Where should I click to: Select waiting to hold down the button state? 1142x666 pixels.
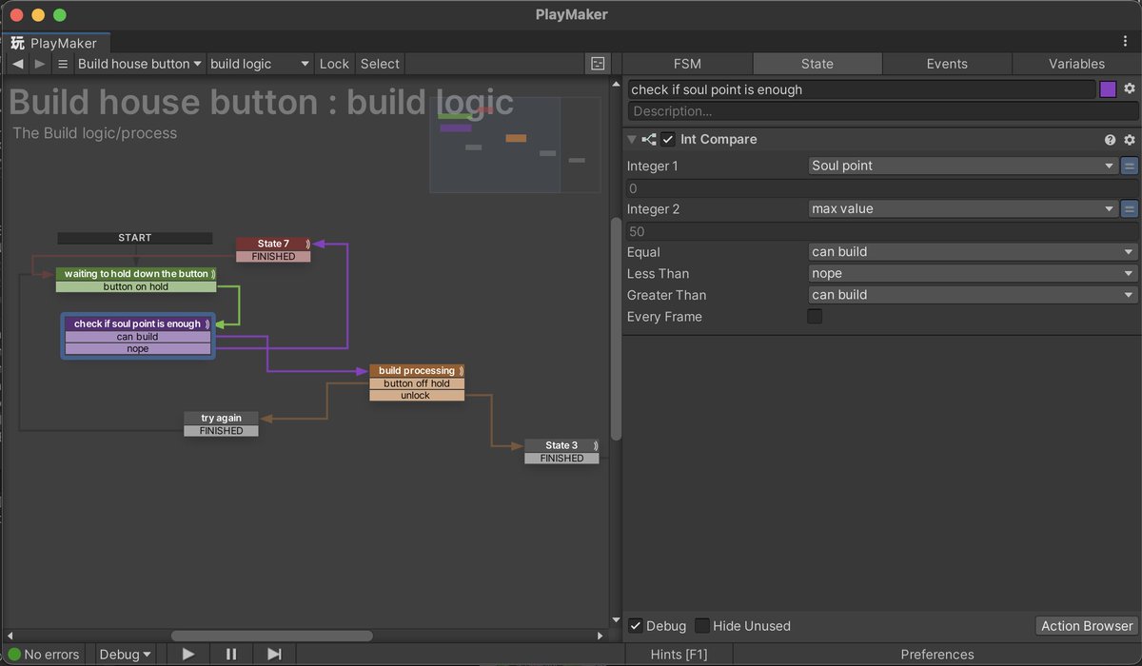(136, 273)
